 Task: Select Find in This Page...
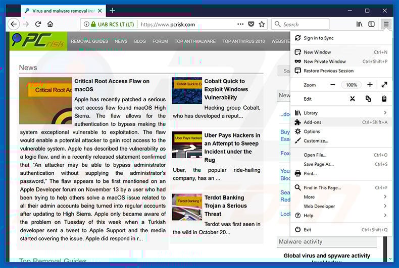click(340, 187)
